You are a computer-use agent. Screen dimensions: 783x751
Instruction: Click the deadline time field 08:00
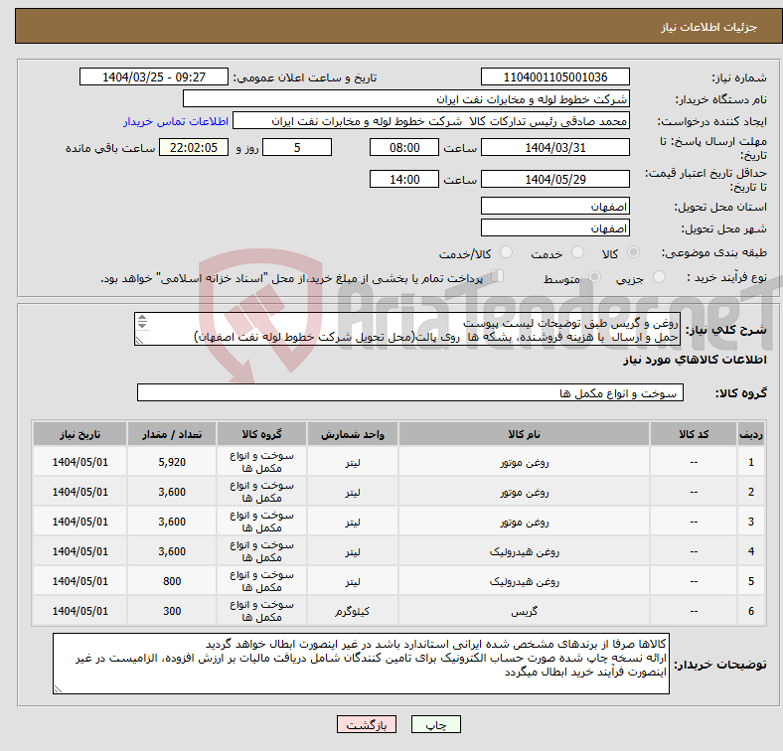pyautogui.click(x=404, y=147)
